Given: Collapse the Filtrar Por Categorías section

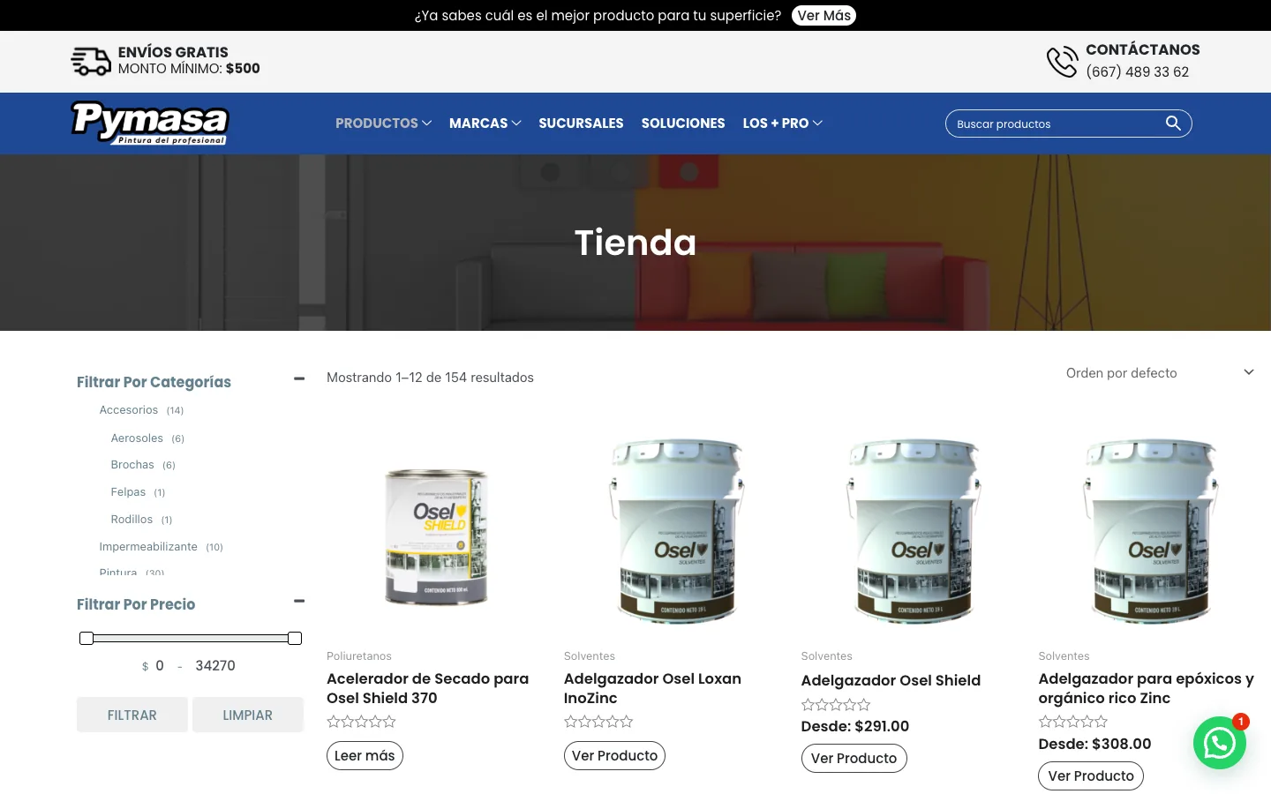Looking at the screenshot, I should (x=299, y=378).
